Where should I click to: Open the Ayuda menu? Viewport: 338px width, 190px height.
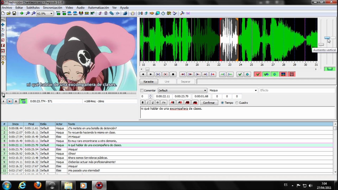(x=124, y=8)
